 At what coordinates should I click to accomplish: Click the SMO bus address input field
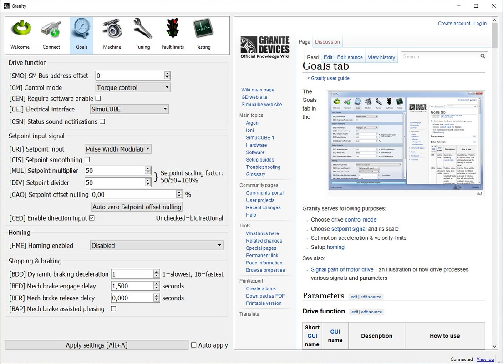click(130, 76)
